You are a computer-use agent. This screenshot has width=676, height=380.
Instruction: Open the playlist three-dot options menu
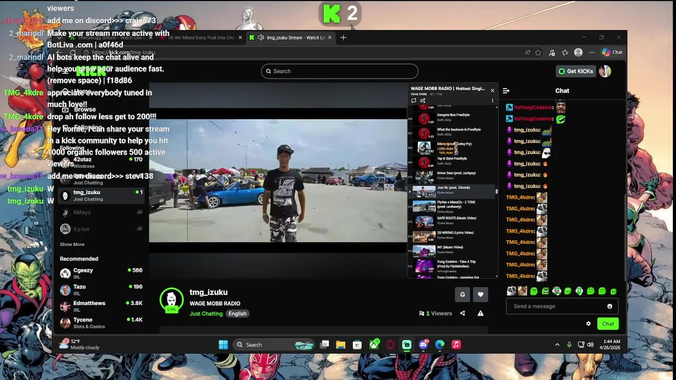tap(492, 100)
